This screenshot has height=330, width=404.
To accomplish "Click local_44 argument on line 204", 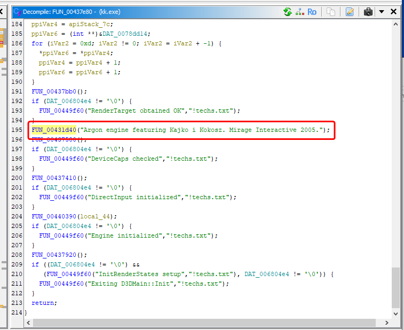I will [95, 216].
